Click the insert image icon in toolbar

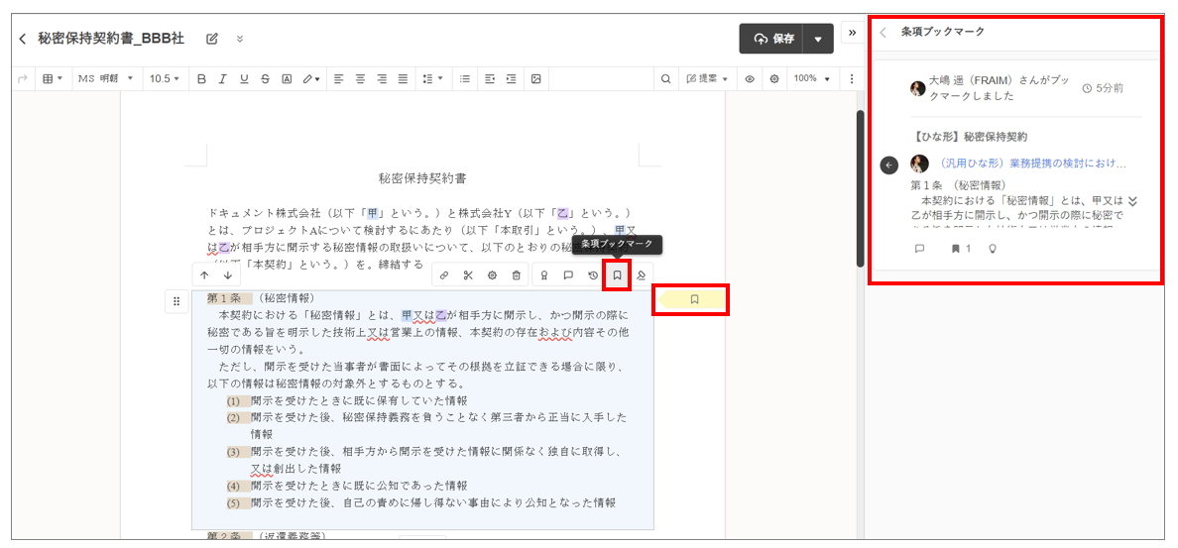click(x=536, y=79)
